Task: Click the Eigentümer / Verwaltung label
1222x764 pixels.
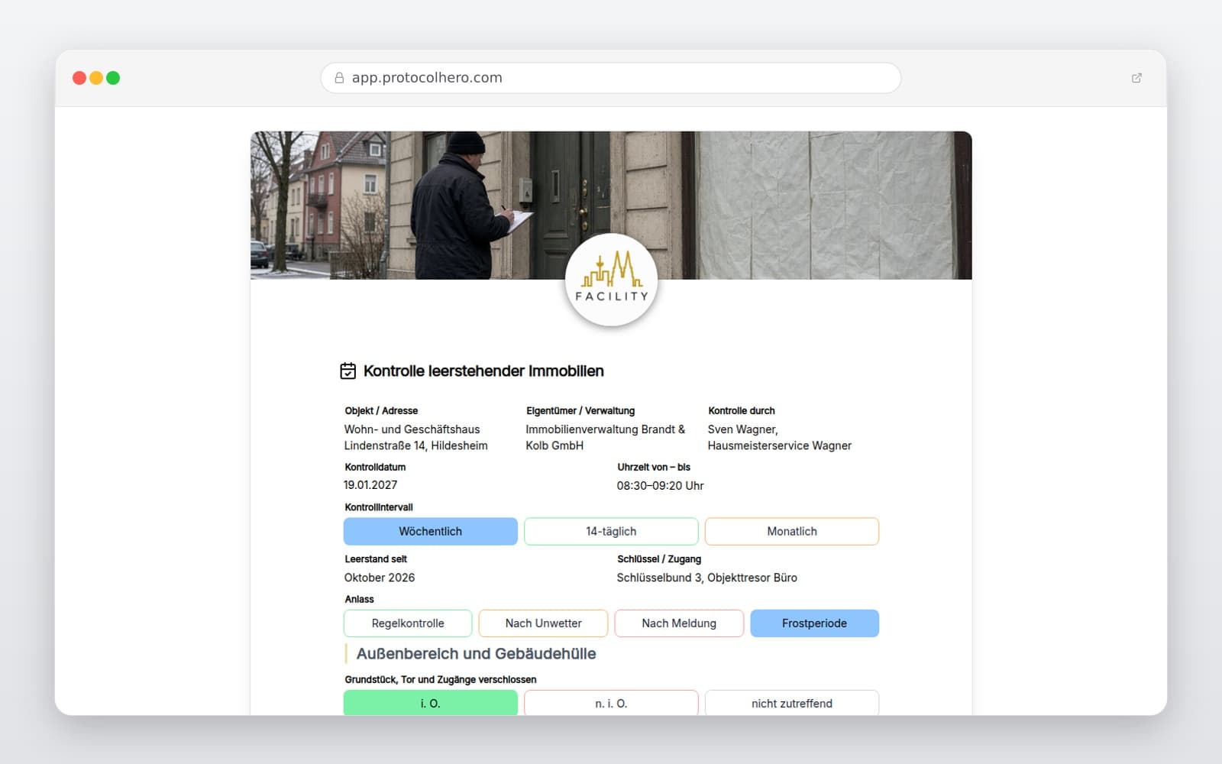Action: point(580,411)
